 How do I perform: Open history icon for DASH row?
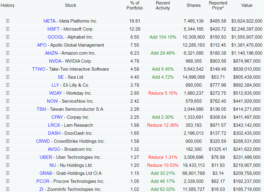[x=8, y=133]
